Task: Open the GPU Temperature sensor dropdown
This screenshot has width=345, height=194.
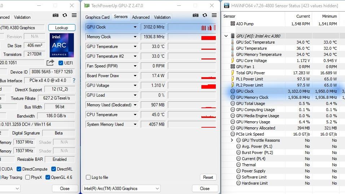Action: [135, 47]
